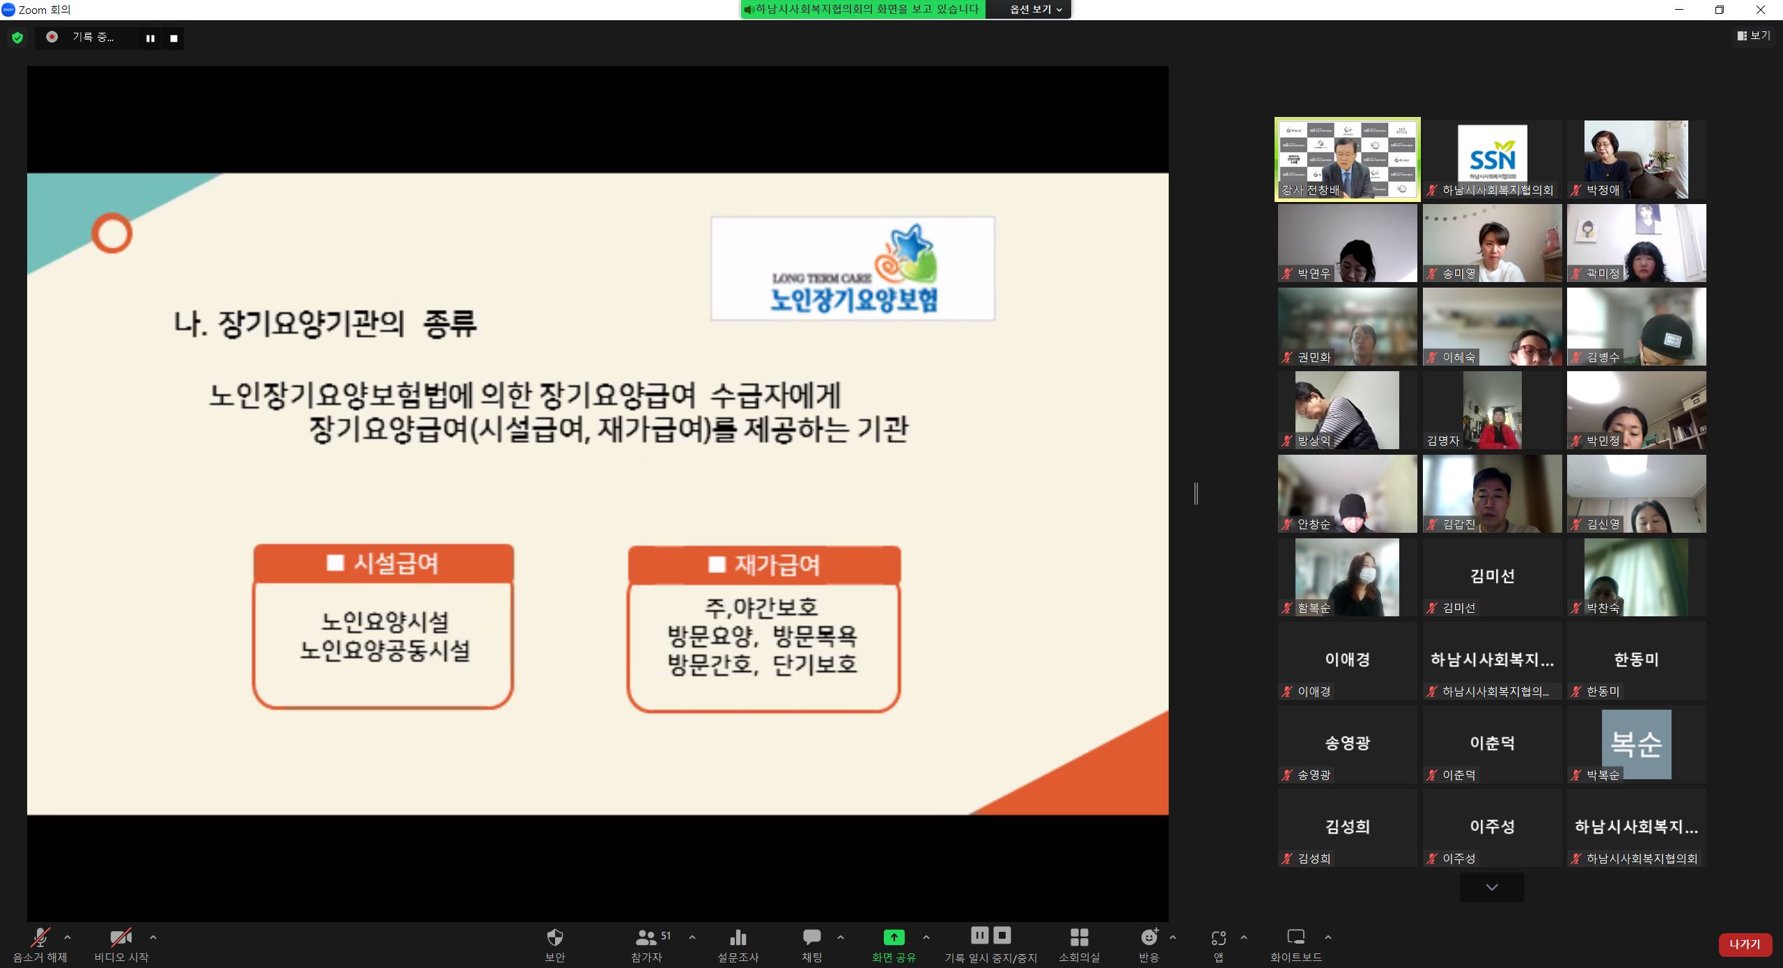Open the Participants (참가자) panel

[x=646, y=937]
